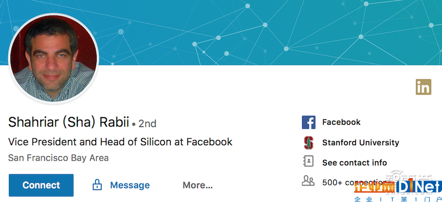Click the gold LinkedIn premium badge icon
Screen dimensions: 442x202
click(x=423, y=87)
